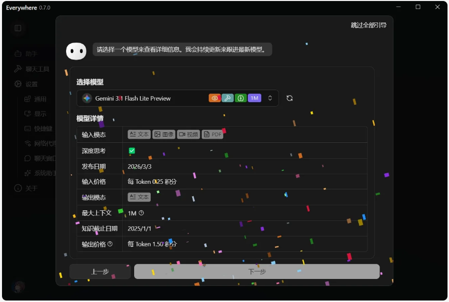The width and height of the screenshot is (449, 302).
Task: Maximize the Everywhere window
Action: click(x=418, y=7)
